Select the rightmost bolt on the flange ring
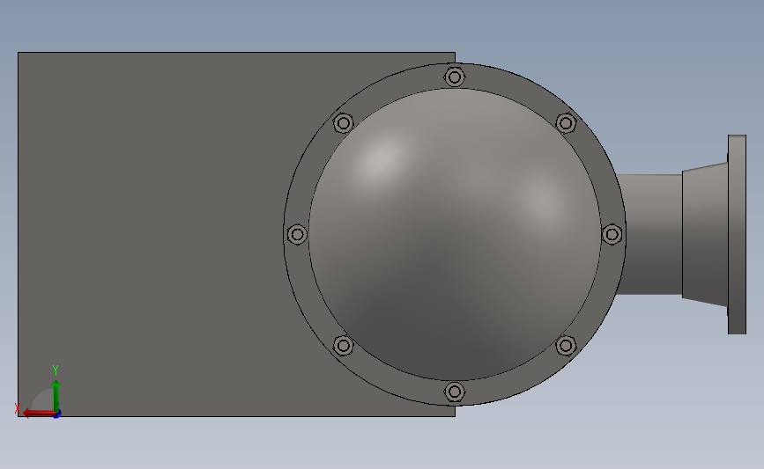Viewport: 764px width, 469px height. (x=612, y=234)
